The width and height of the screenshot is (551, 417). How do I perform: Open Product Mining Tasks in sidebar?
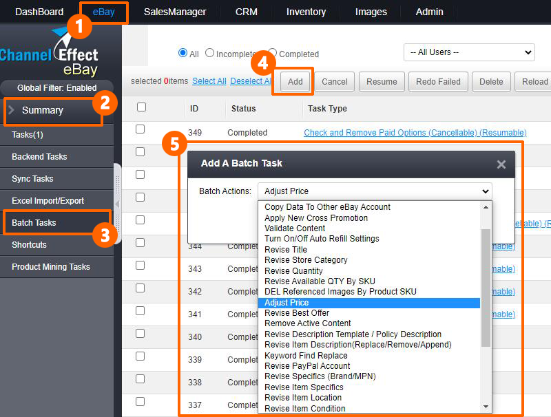57,267
